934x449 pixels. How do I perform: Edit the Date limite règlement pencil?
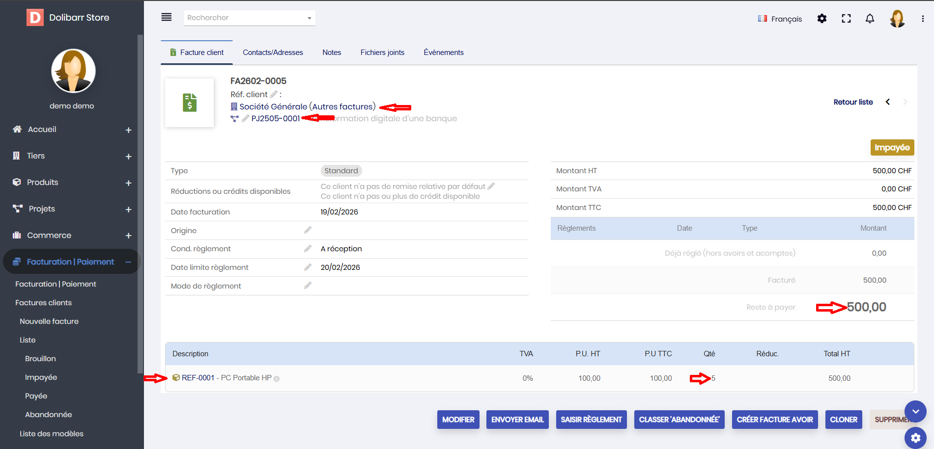tap(308, 267)
